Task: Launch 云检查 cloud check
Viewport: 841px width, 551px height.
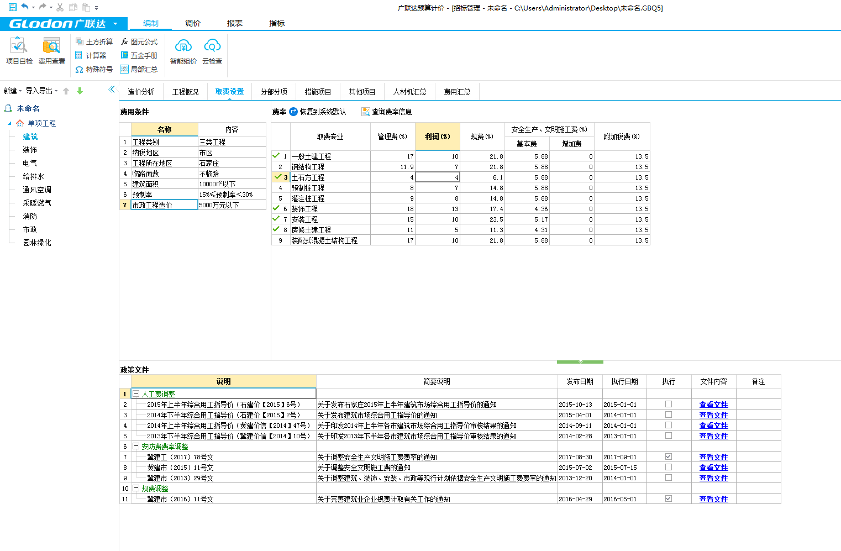Action: tap(212, 51)
